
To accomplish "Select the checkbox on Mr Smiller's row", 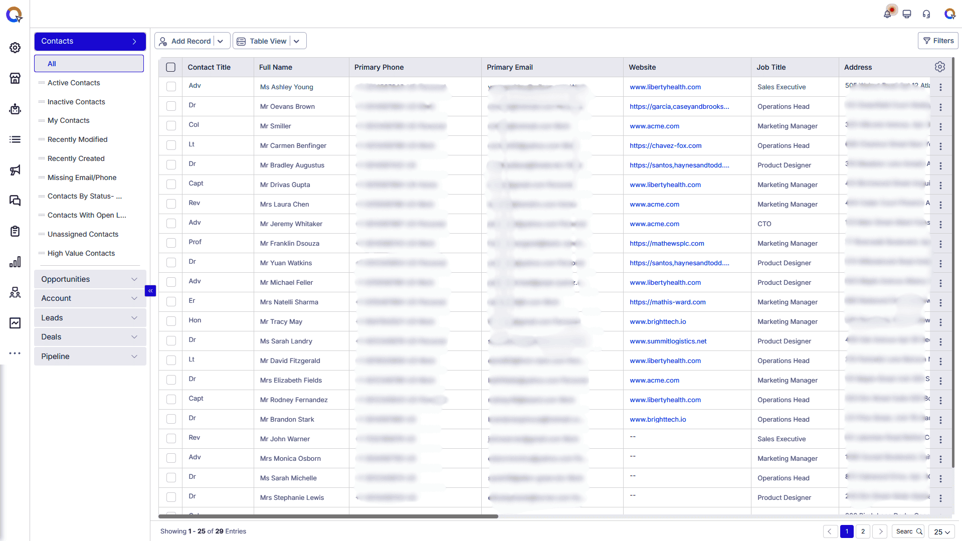I will (170, 125).
